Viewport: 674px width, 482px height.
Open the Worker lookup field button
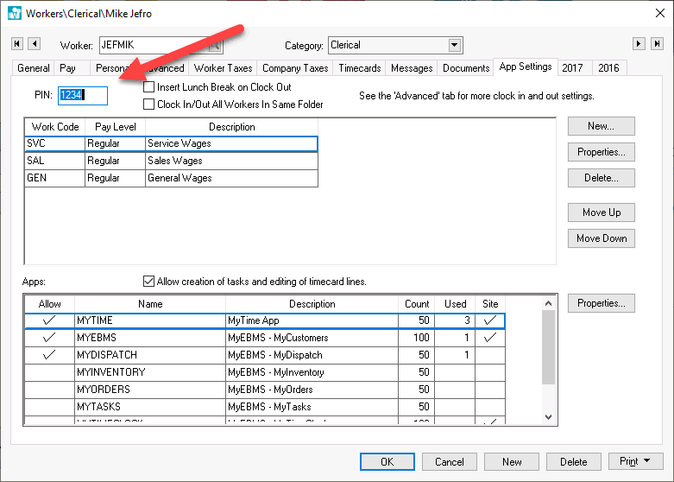[215, 45]
